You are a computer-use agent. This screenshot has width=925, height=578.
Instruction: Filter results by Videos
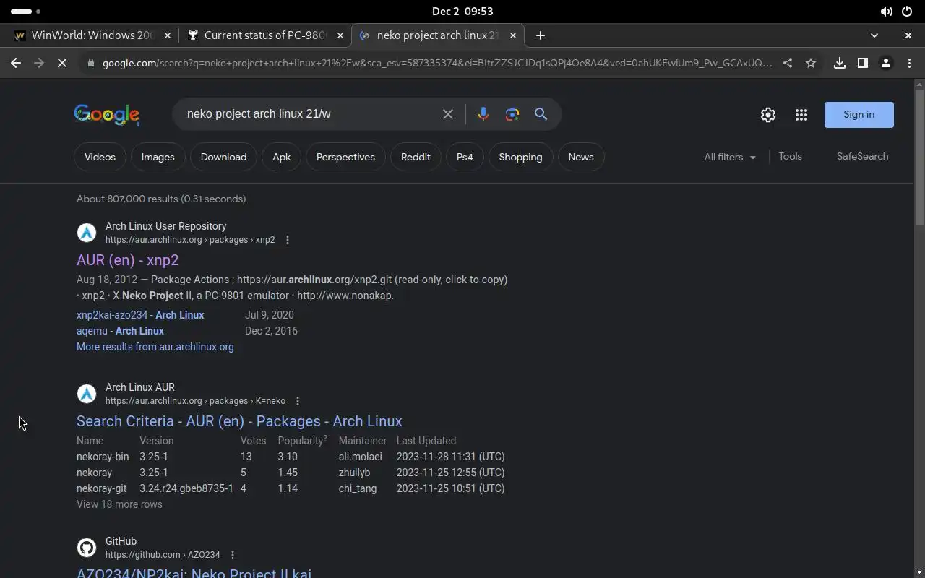pos(100,157)
